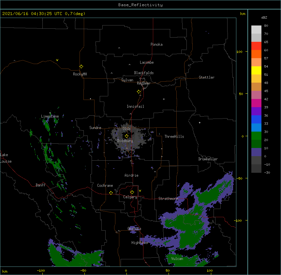This screenshot has height=275, width=281.
Task: Click the yellow V marker east of Calgary
Action: point(140,191)
